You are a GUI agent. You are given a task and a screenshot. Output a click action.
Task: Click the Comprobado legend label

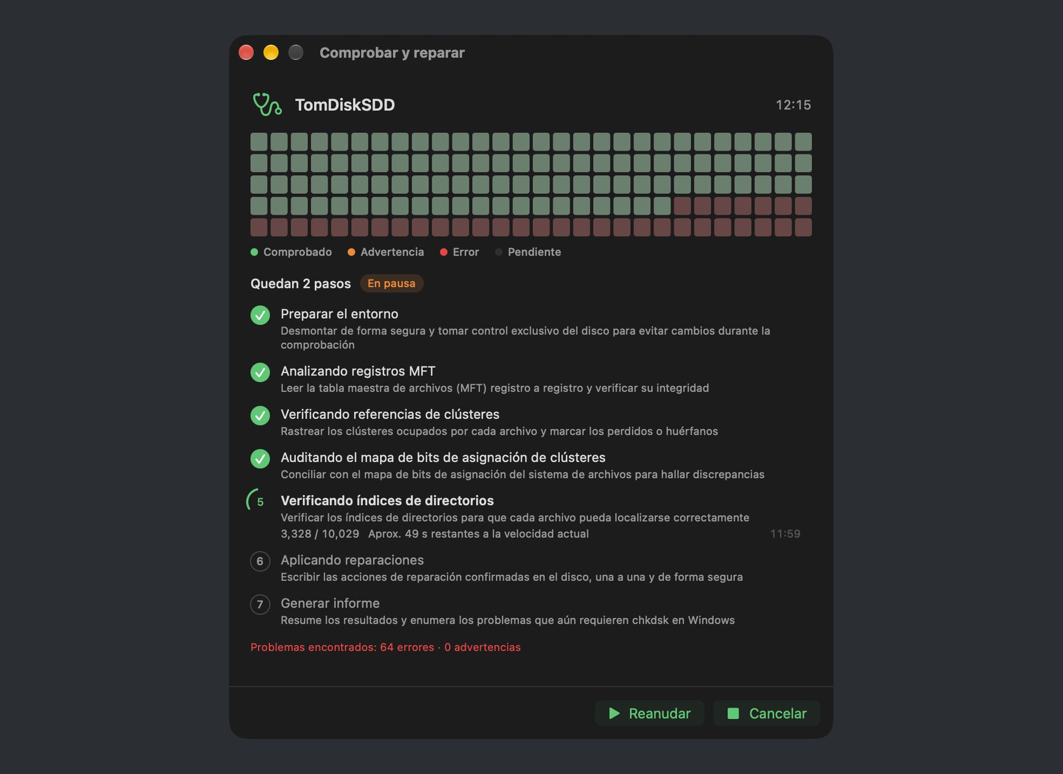298,252
